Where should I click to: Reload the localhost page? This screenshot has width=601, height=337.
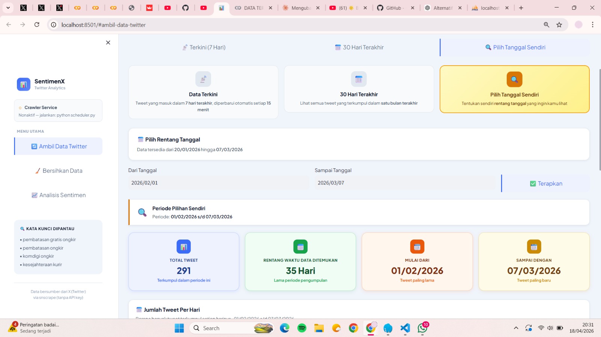[x=37, y=25]
